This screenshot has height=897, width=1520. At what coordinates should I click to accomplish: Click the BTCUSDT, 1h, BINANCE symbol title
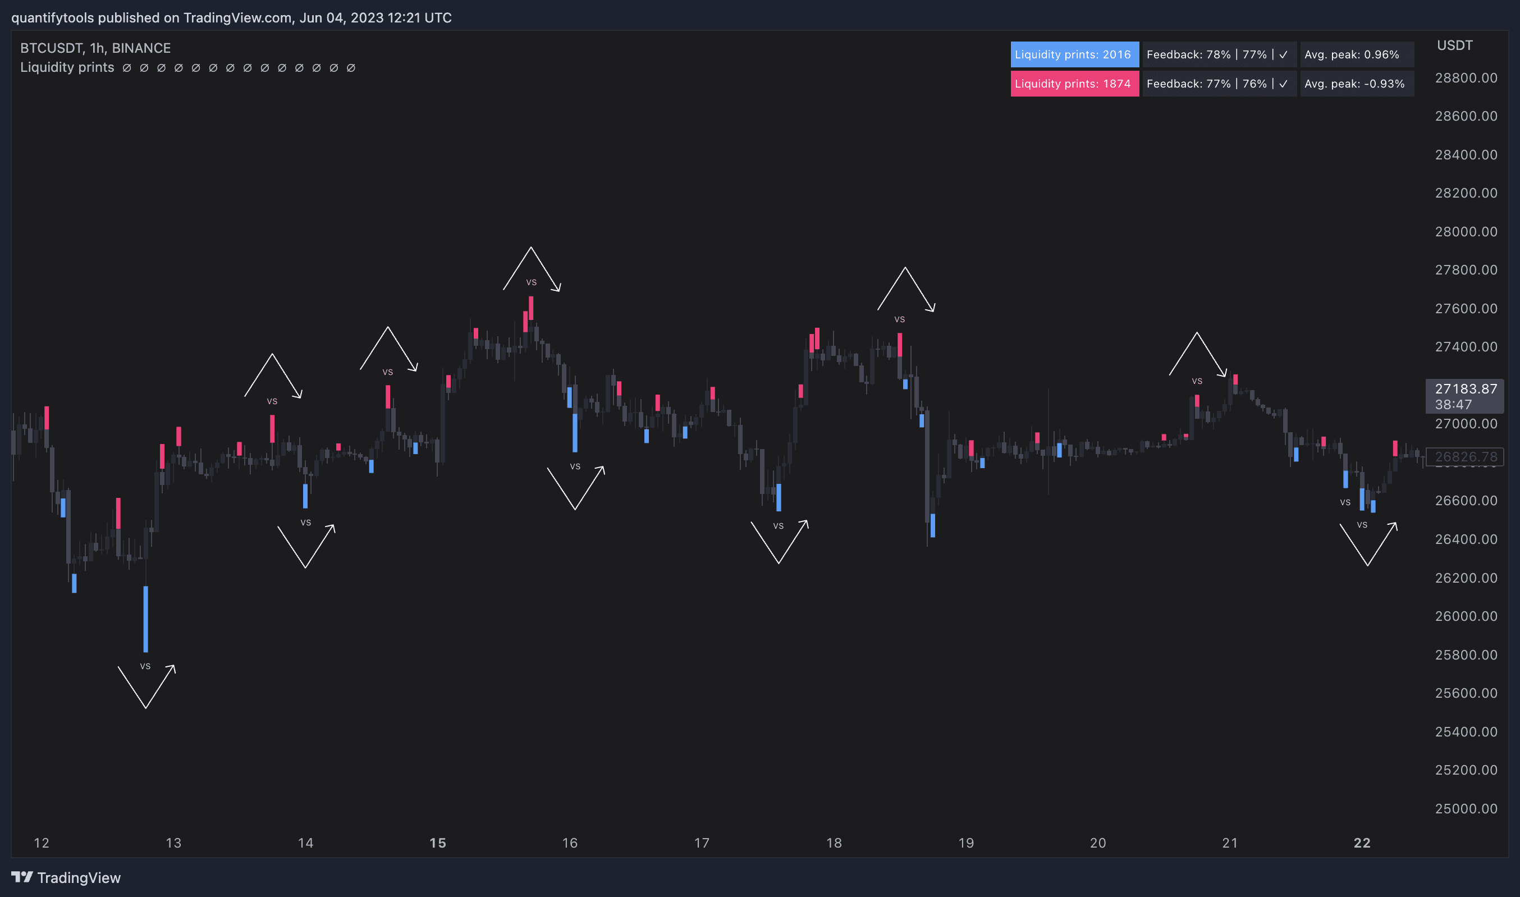(x=95, y=48)
